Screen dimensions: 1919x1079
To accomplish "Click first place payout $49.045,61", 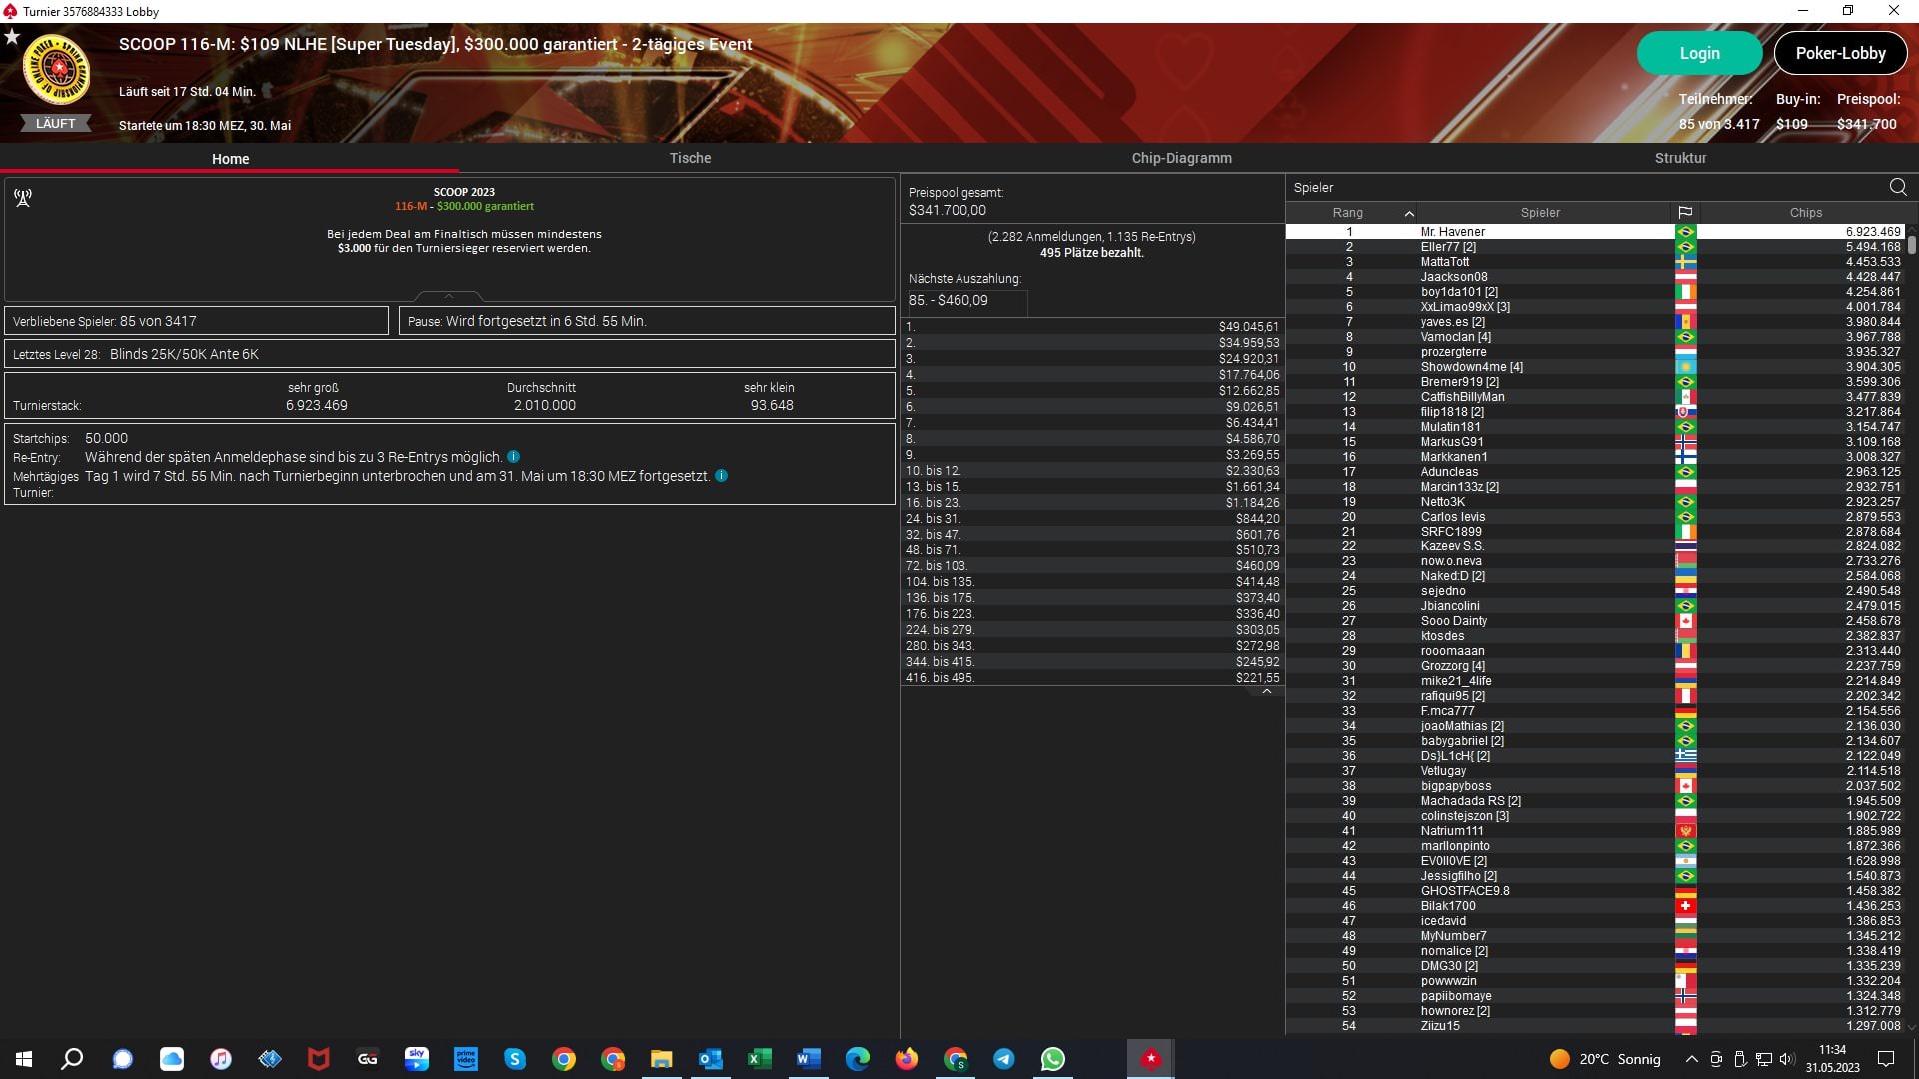I will pos(1248,327).
